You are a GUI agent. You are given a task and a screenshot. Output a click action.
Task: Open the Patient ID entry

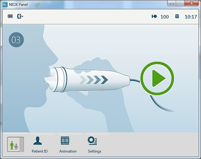pos(39,145)
